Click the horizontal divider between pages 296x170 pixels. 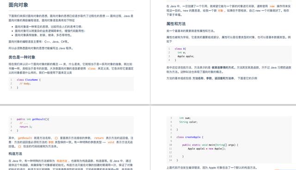point(148,105)
